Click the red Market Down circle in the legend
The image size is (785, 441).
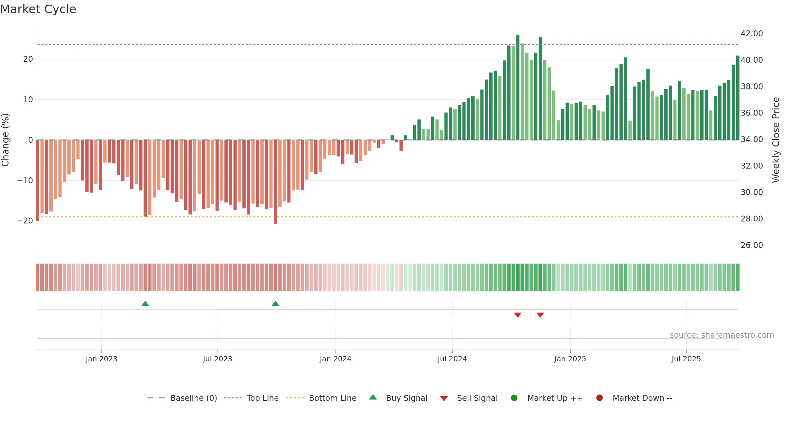point(600,398)
